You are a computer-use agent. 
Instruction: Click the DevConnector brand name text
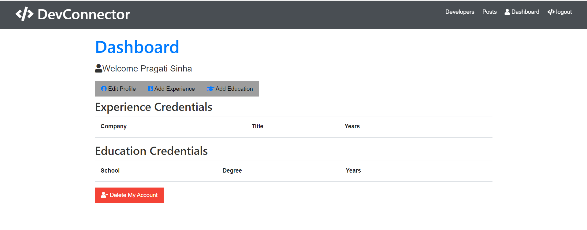[84, 14]
